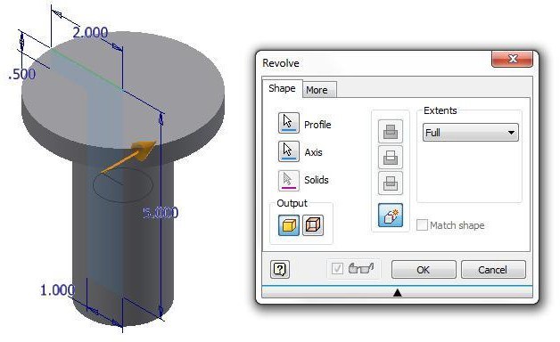560x342 pixels.
Task: Collapse dialog using bottom triangle expander
Action: point(397,292)
